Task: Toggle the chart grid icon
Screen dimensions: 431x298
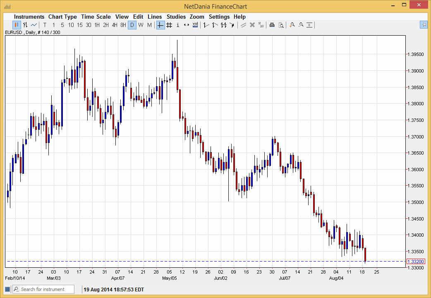Action: (169, 25)
